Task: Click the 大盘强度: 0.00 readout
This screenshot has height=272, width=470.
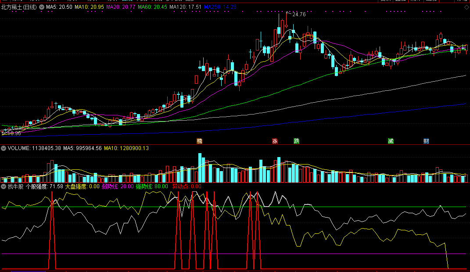Action: [83, 186]
